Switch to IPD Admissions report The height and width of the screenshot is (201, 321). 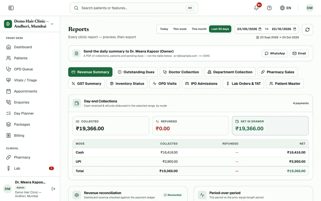201,84
